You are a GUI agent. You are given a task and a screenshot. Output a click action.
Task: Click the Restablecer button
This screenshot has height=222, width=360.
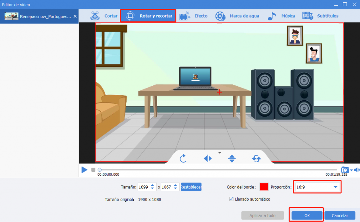[x=191, y=187]
